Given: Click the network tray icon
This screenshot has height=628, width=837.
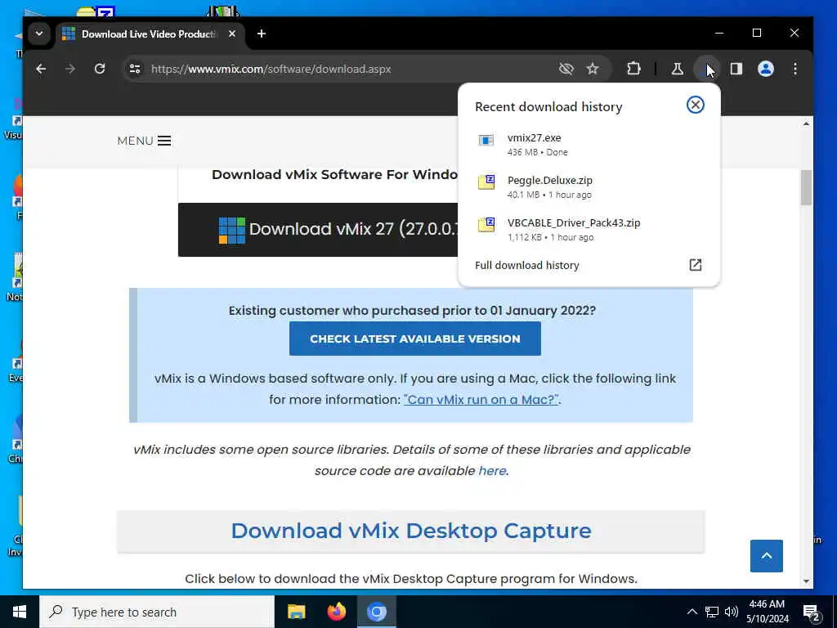Looking at the screenshot, I should [x=712, y=612].
